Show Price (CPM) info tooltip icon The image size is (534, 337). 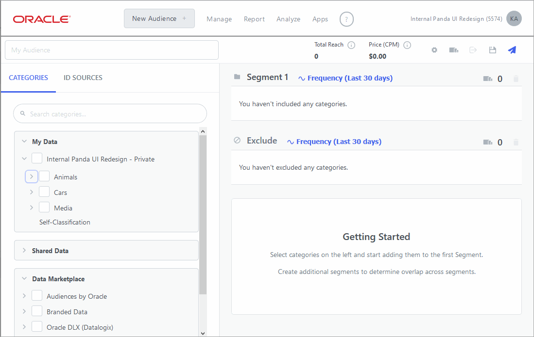(407, 45)
